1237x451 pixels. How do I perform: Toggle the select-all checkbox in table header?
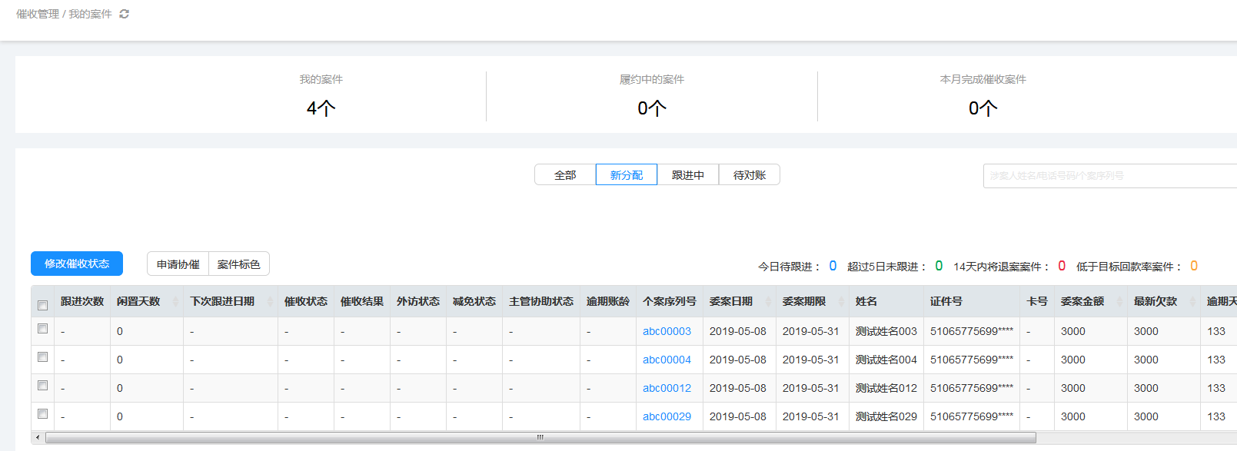(43, 305)
